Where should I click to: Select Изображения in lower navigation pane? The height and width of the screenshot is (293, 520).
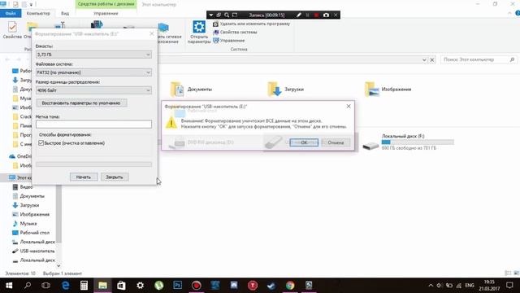coord(31,214)
